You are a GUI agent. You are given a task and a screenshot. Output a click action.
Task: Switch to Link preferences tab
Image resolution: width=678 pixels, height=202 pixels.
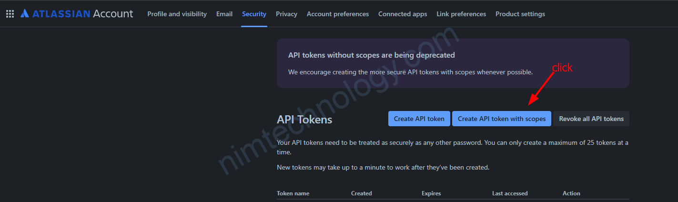pos(461,14)
